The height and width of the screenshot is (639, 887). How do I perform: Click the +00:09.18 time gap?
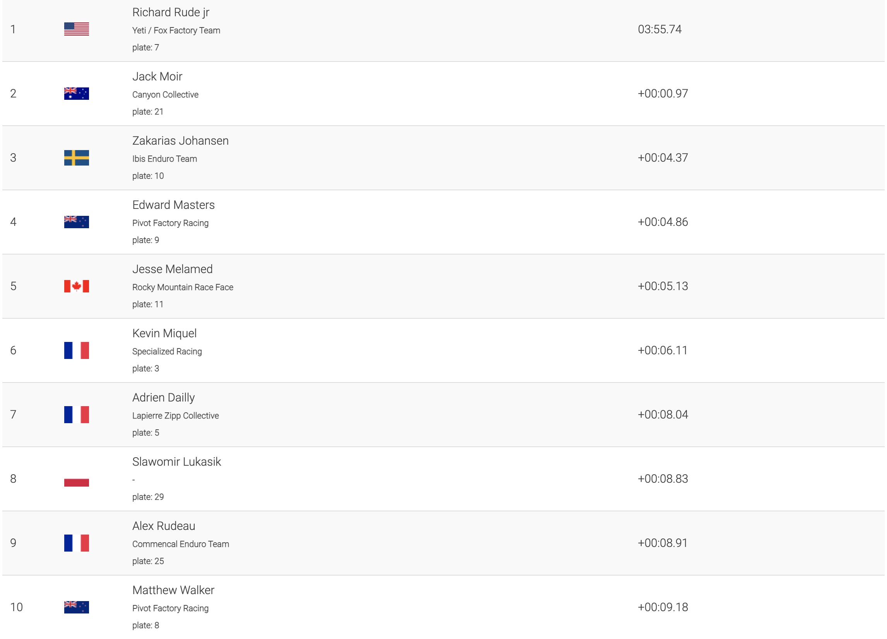click(x=663, y=607)
